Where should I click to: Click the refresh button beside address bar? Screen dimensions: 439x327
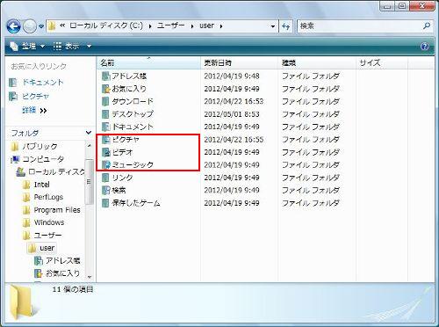click(x=285, y=26)
